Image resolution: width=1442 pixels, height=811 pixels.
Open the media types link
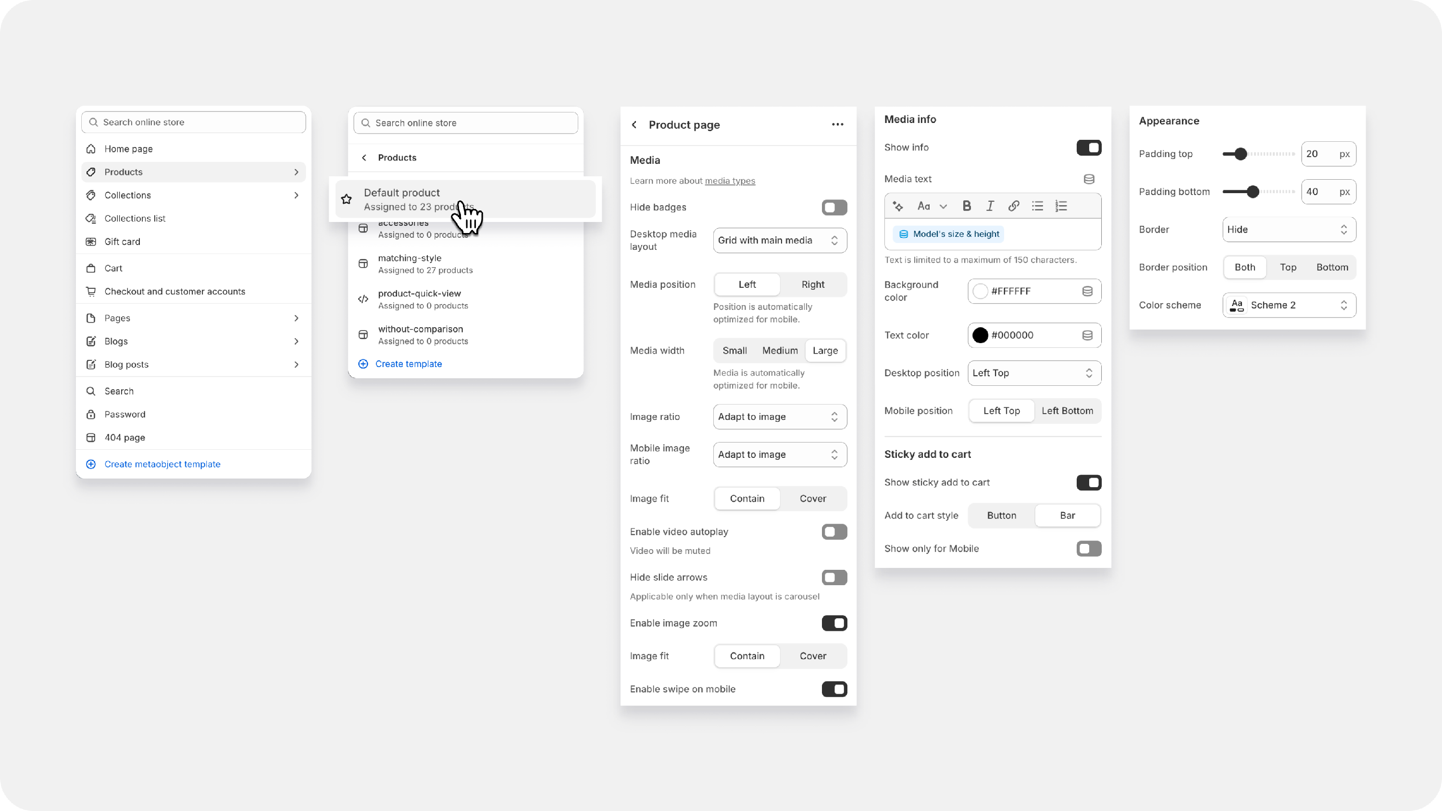[729, 181]
